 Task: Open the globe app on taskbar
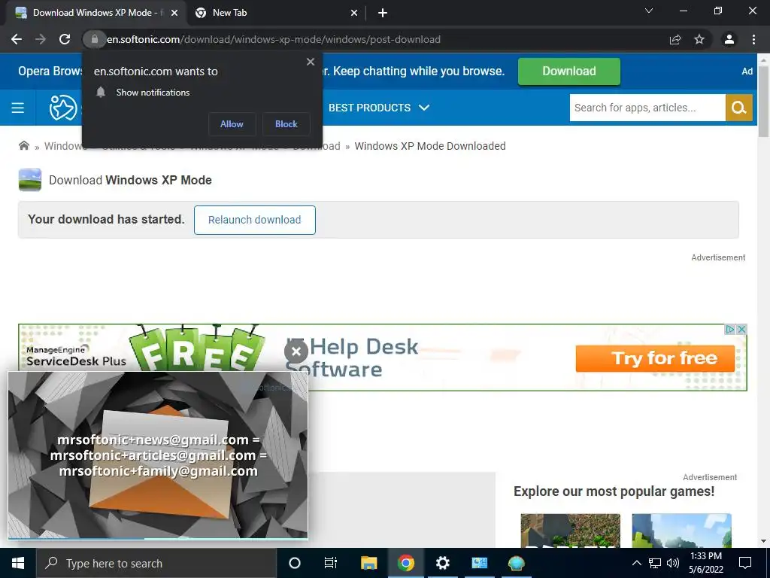click(x=516, y=563)
